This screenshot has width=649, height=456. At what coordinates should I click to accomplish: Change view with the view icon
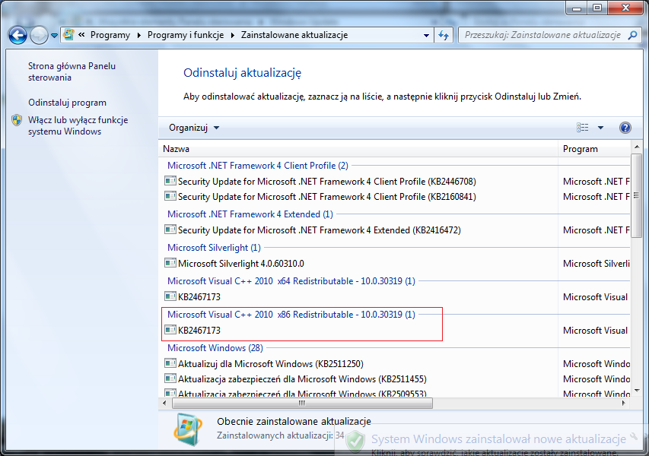point(582,128)
